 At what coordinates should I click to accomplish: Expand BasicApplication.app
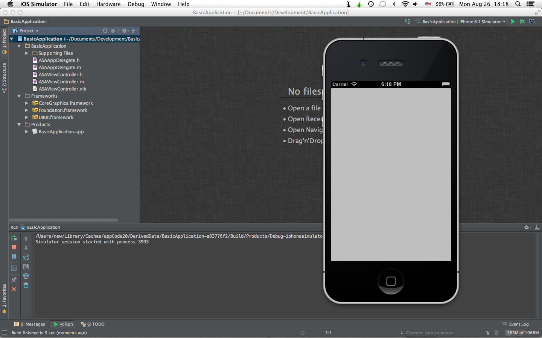click(26, 132)
